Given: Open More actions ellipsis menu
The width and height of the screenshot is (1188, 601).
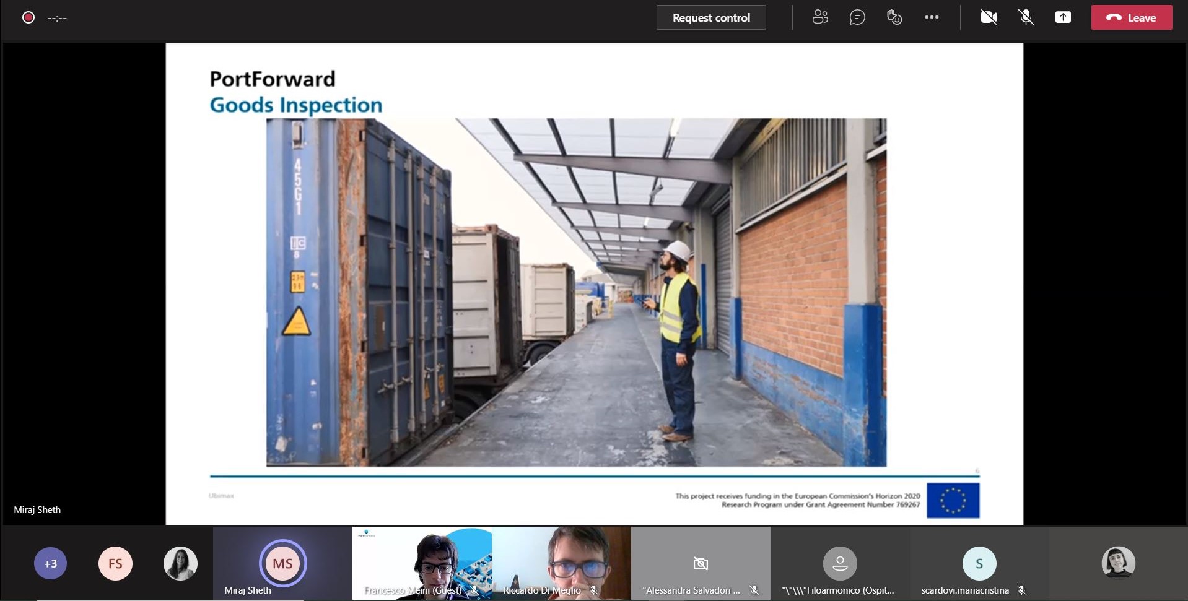Looking at the screenshot, I should [x=932, y=17].
